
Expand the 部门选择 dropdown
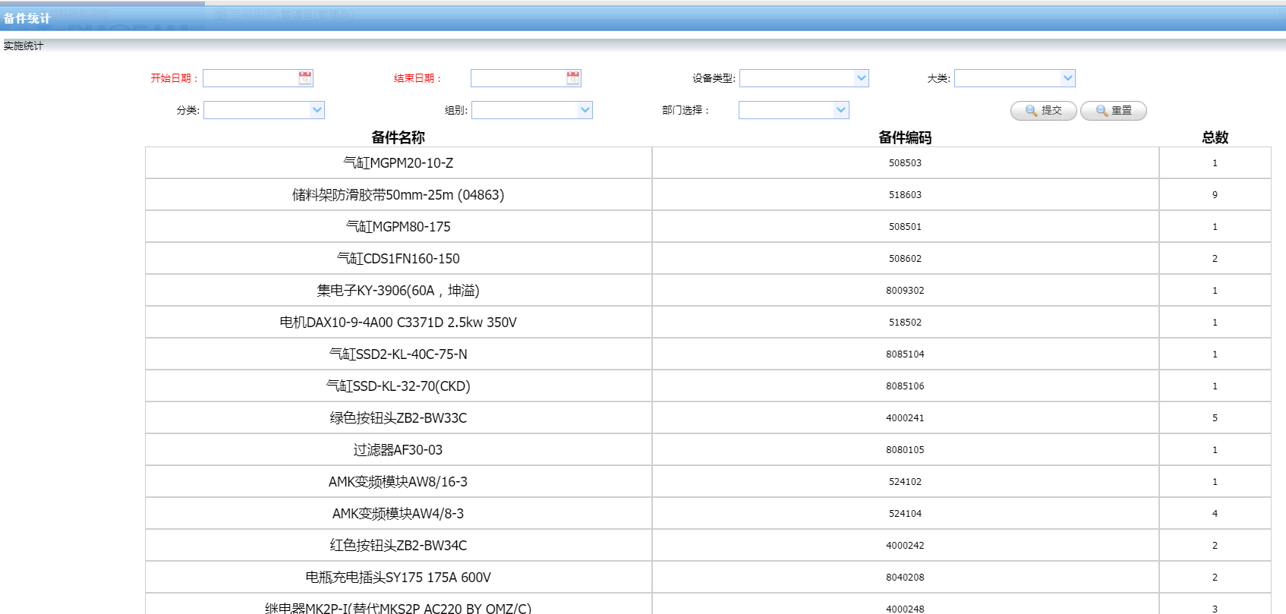(840, 110)
